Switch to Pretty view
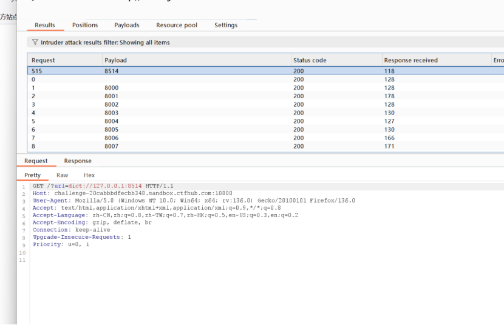 32,175
